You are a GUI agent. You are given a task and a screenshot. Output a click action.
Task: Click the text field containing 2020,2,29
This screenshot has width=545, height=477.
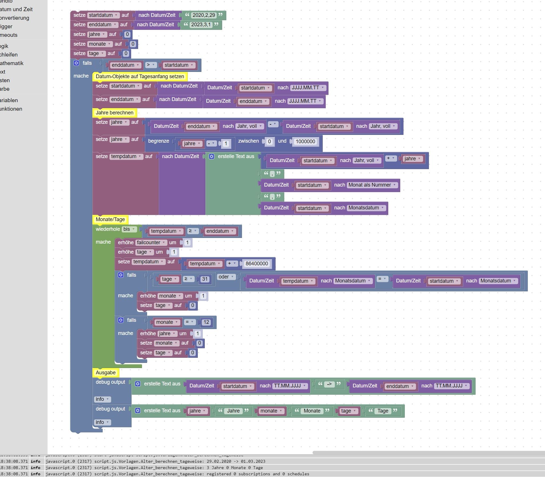tap(204, 15)
